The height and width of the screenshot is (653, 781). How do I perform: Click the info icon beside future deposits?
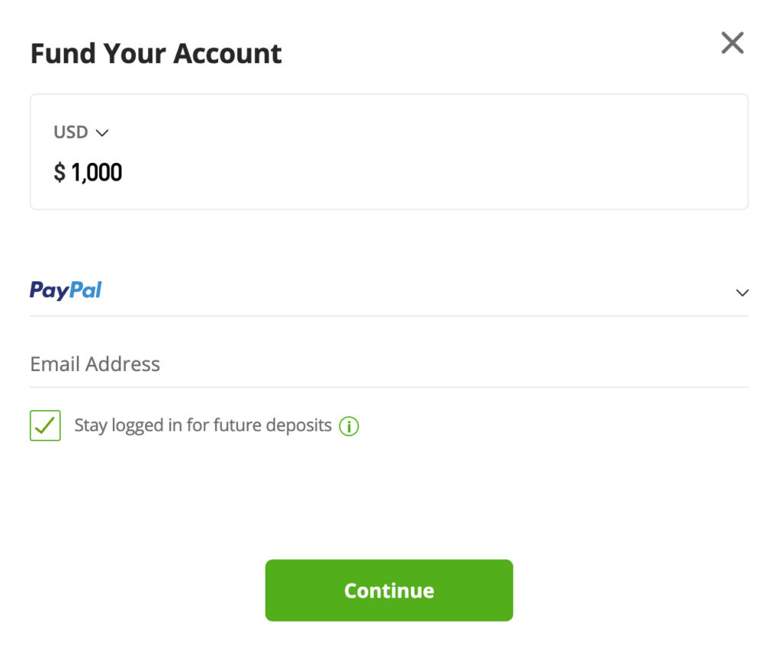(x=349, y=426)
